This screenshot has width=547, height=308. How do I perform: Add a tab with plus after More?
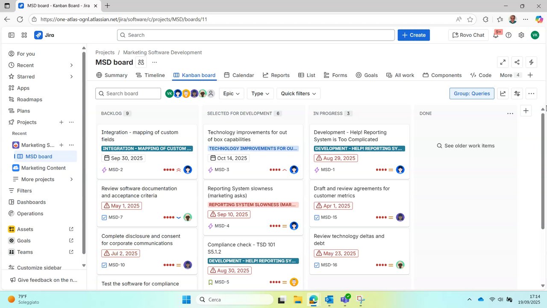530,75
